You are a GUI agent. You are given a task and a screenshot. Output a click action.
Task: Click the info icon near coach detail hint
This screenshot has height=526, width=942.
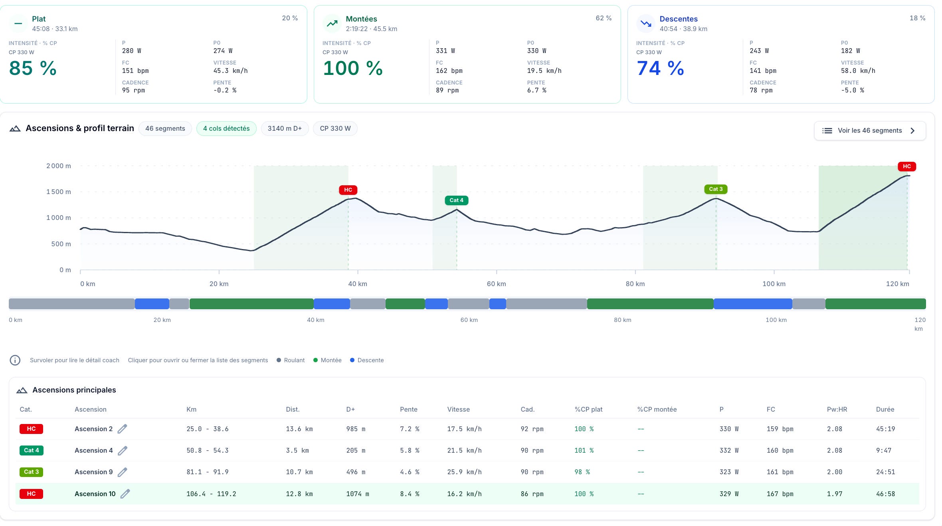(15, 360)
